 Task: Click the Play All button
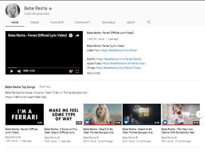[x=45, y=87]
